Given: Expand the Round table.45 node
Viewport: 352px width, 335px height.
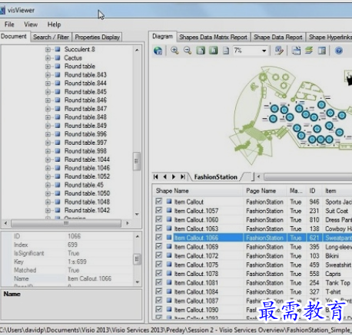Looking at the screenshot, I should point(48,185).
